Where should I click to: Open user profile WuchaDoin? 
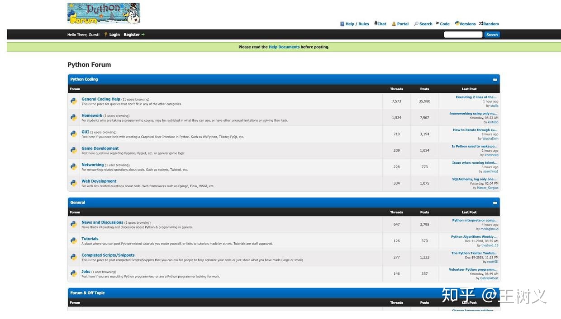490,139
